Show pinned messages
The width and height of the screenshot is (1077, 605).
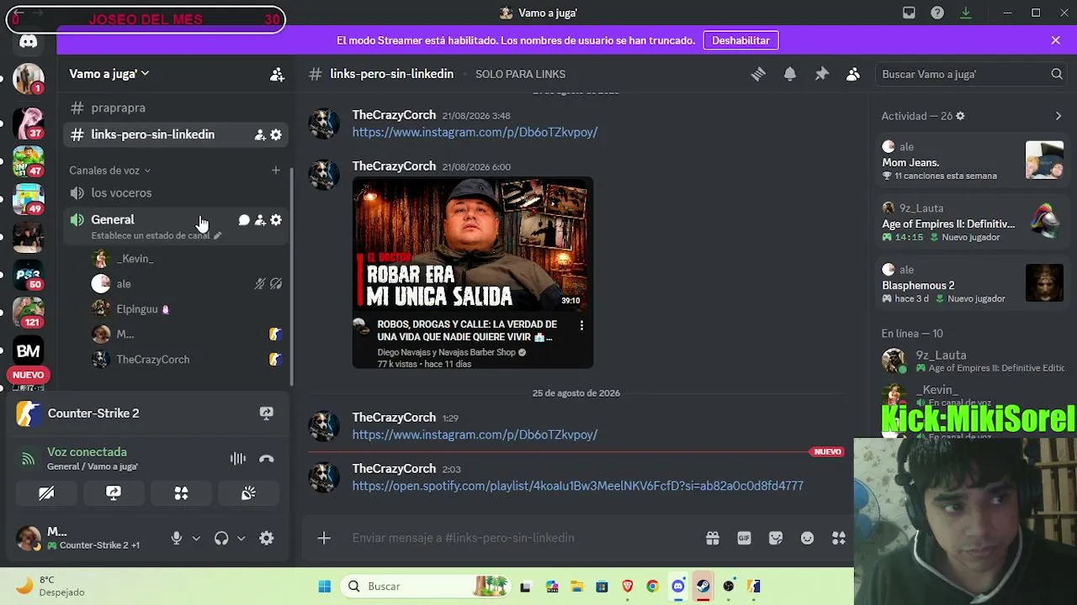(822, 74)
